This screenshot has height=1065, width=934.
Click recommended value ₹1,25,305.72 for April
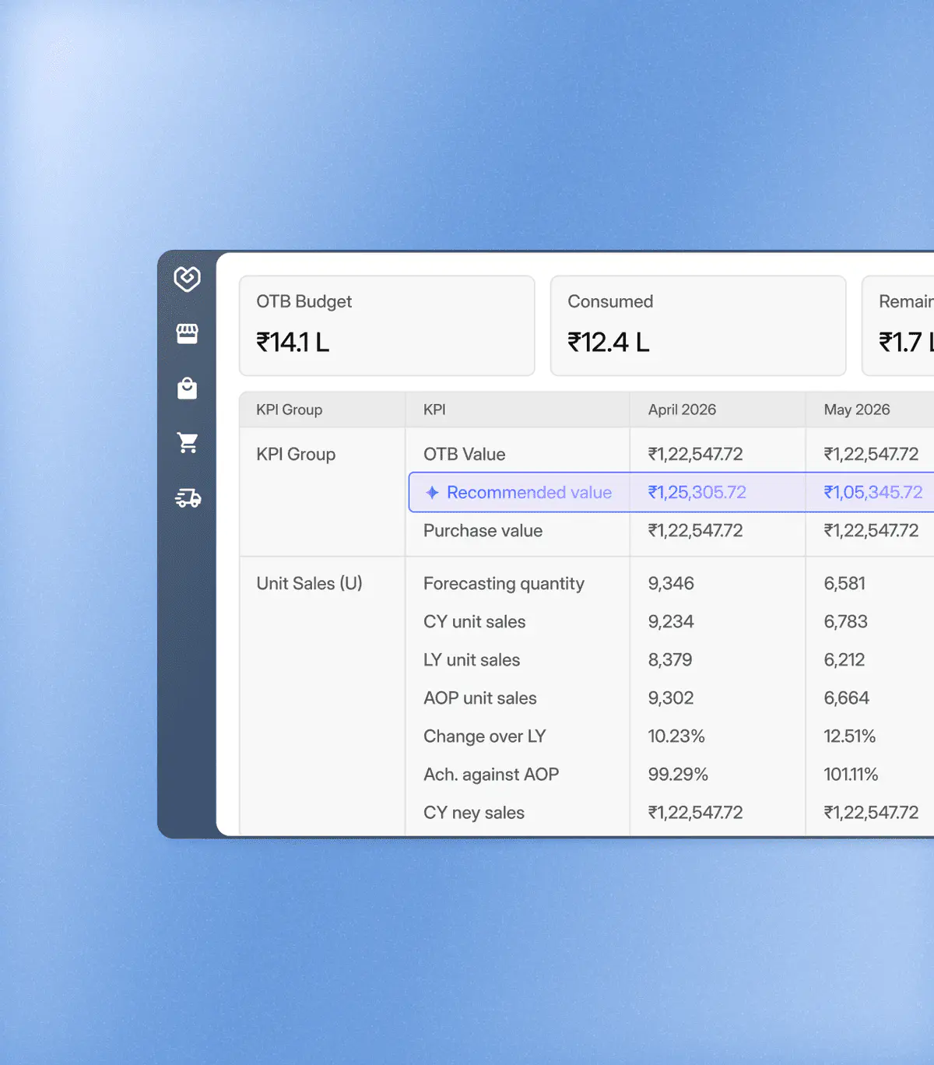(x=697, y=493)
